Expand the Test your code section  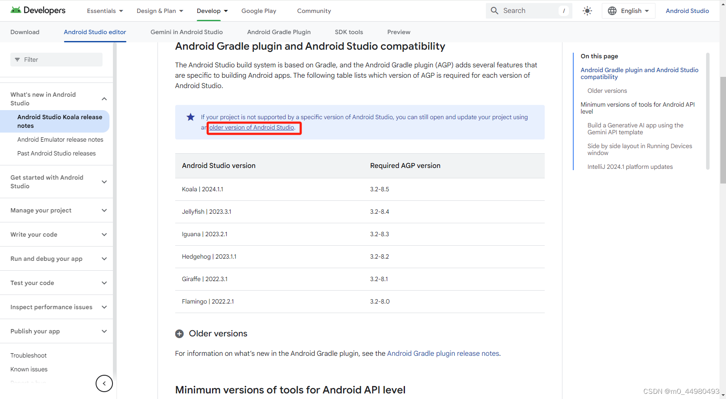click(104, 283)
